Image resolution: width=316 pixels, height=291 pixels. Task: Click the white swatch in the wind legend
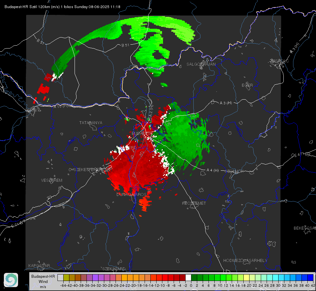188,277
